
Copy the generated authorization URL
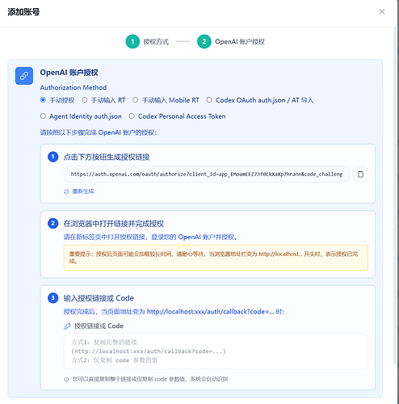[360, 175]
